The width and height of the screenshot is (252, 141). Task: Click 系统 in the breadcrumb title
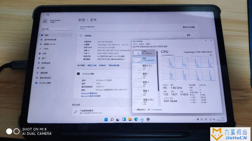click(81, 20)
